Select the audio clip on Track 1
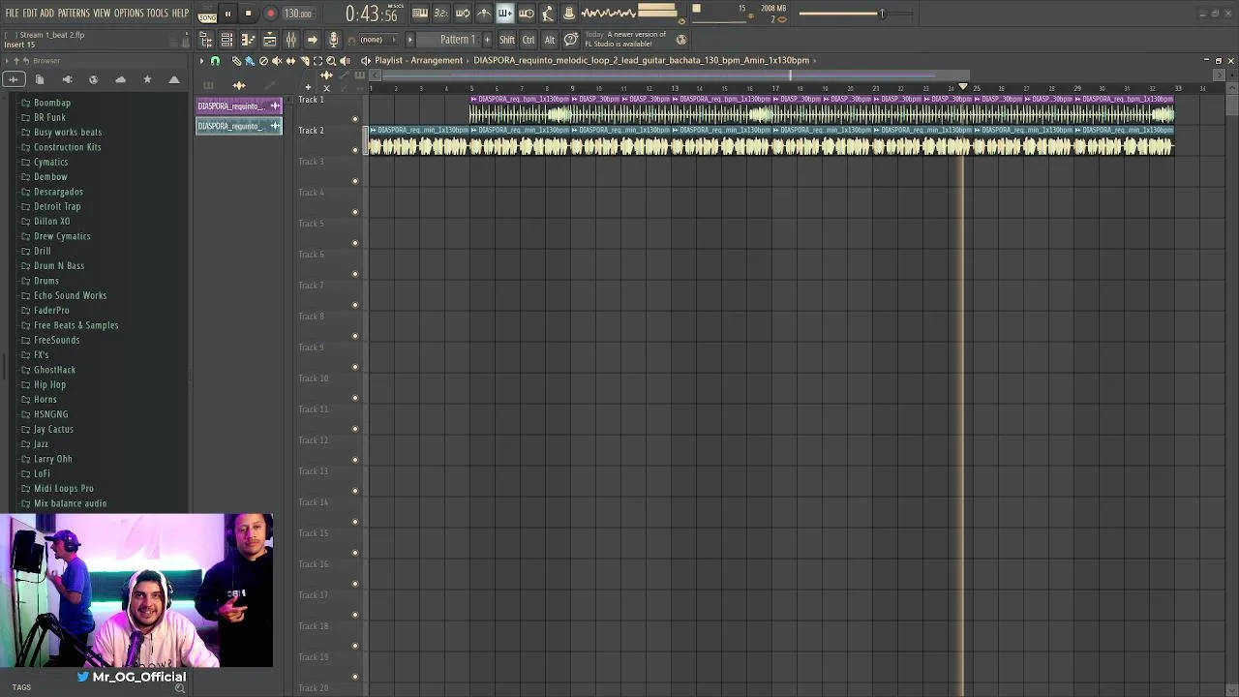This screenshot has height=697, width=1239. (x=822, y=109)
